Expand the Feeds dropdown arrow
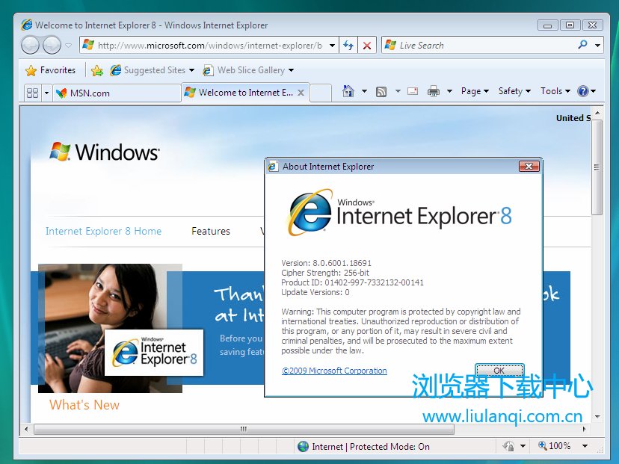The height and width of the screenshot is (464, 619). [398, 92]
